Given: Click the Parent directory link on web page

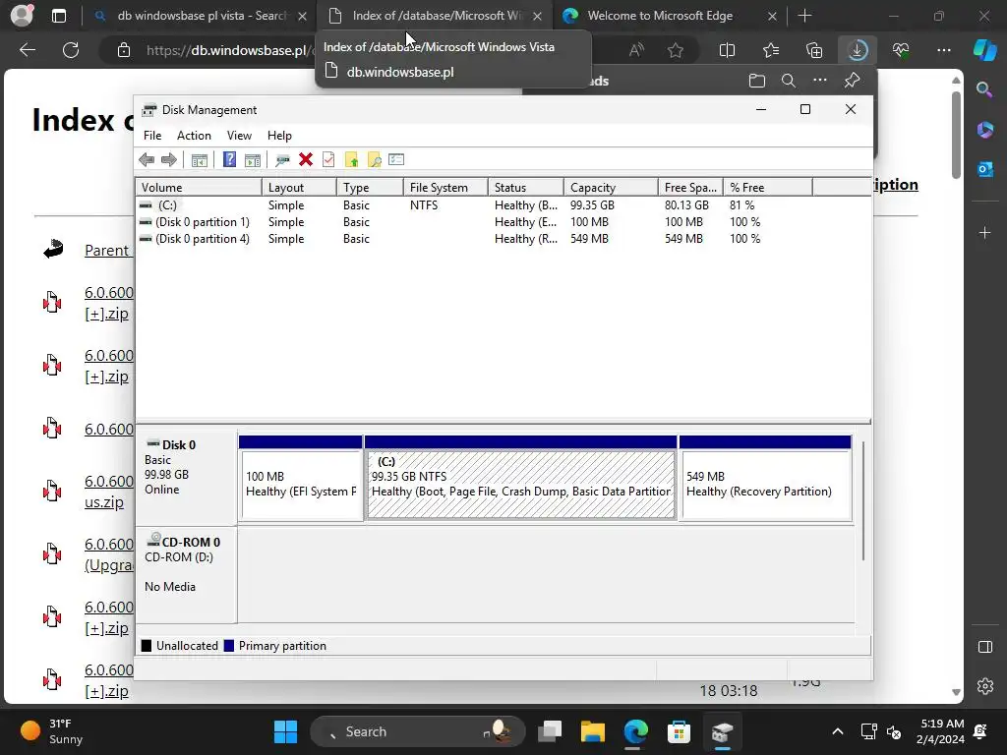Looking at the screenshot, I should [x=108, y=251].
